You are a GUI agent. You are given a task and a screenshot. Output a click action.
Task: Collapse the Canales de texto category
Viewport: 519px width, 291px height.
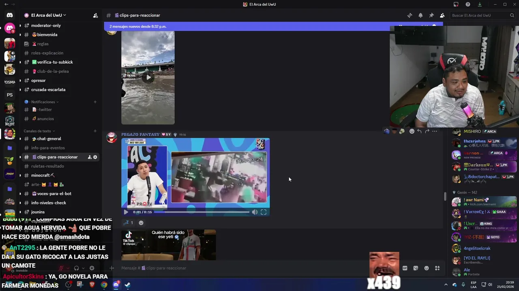(39, 131)
